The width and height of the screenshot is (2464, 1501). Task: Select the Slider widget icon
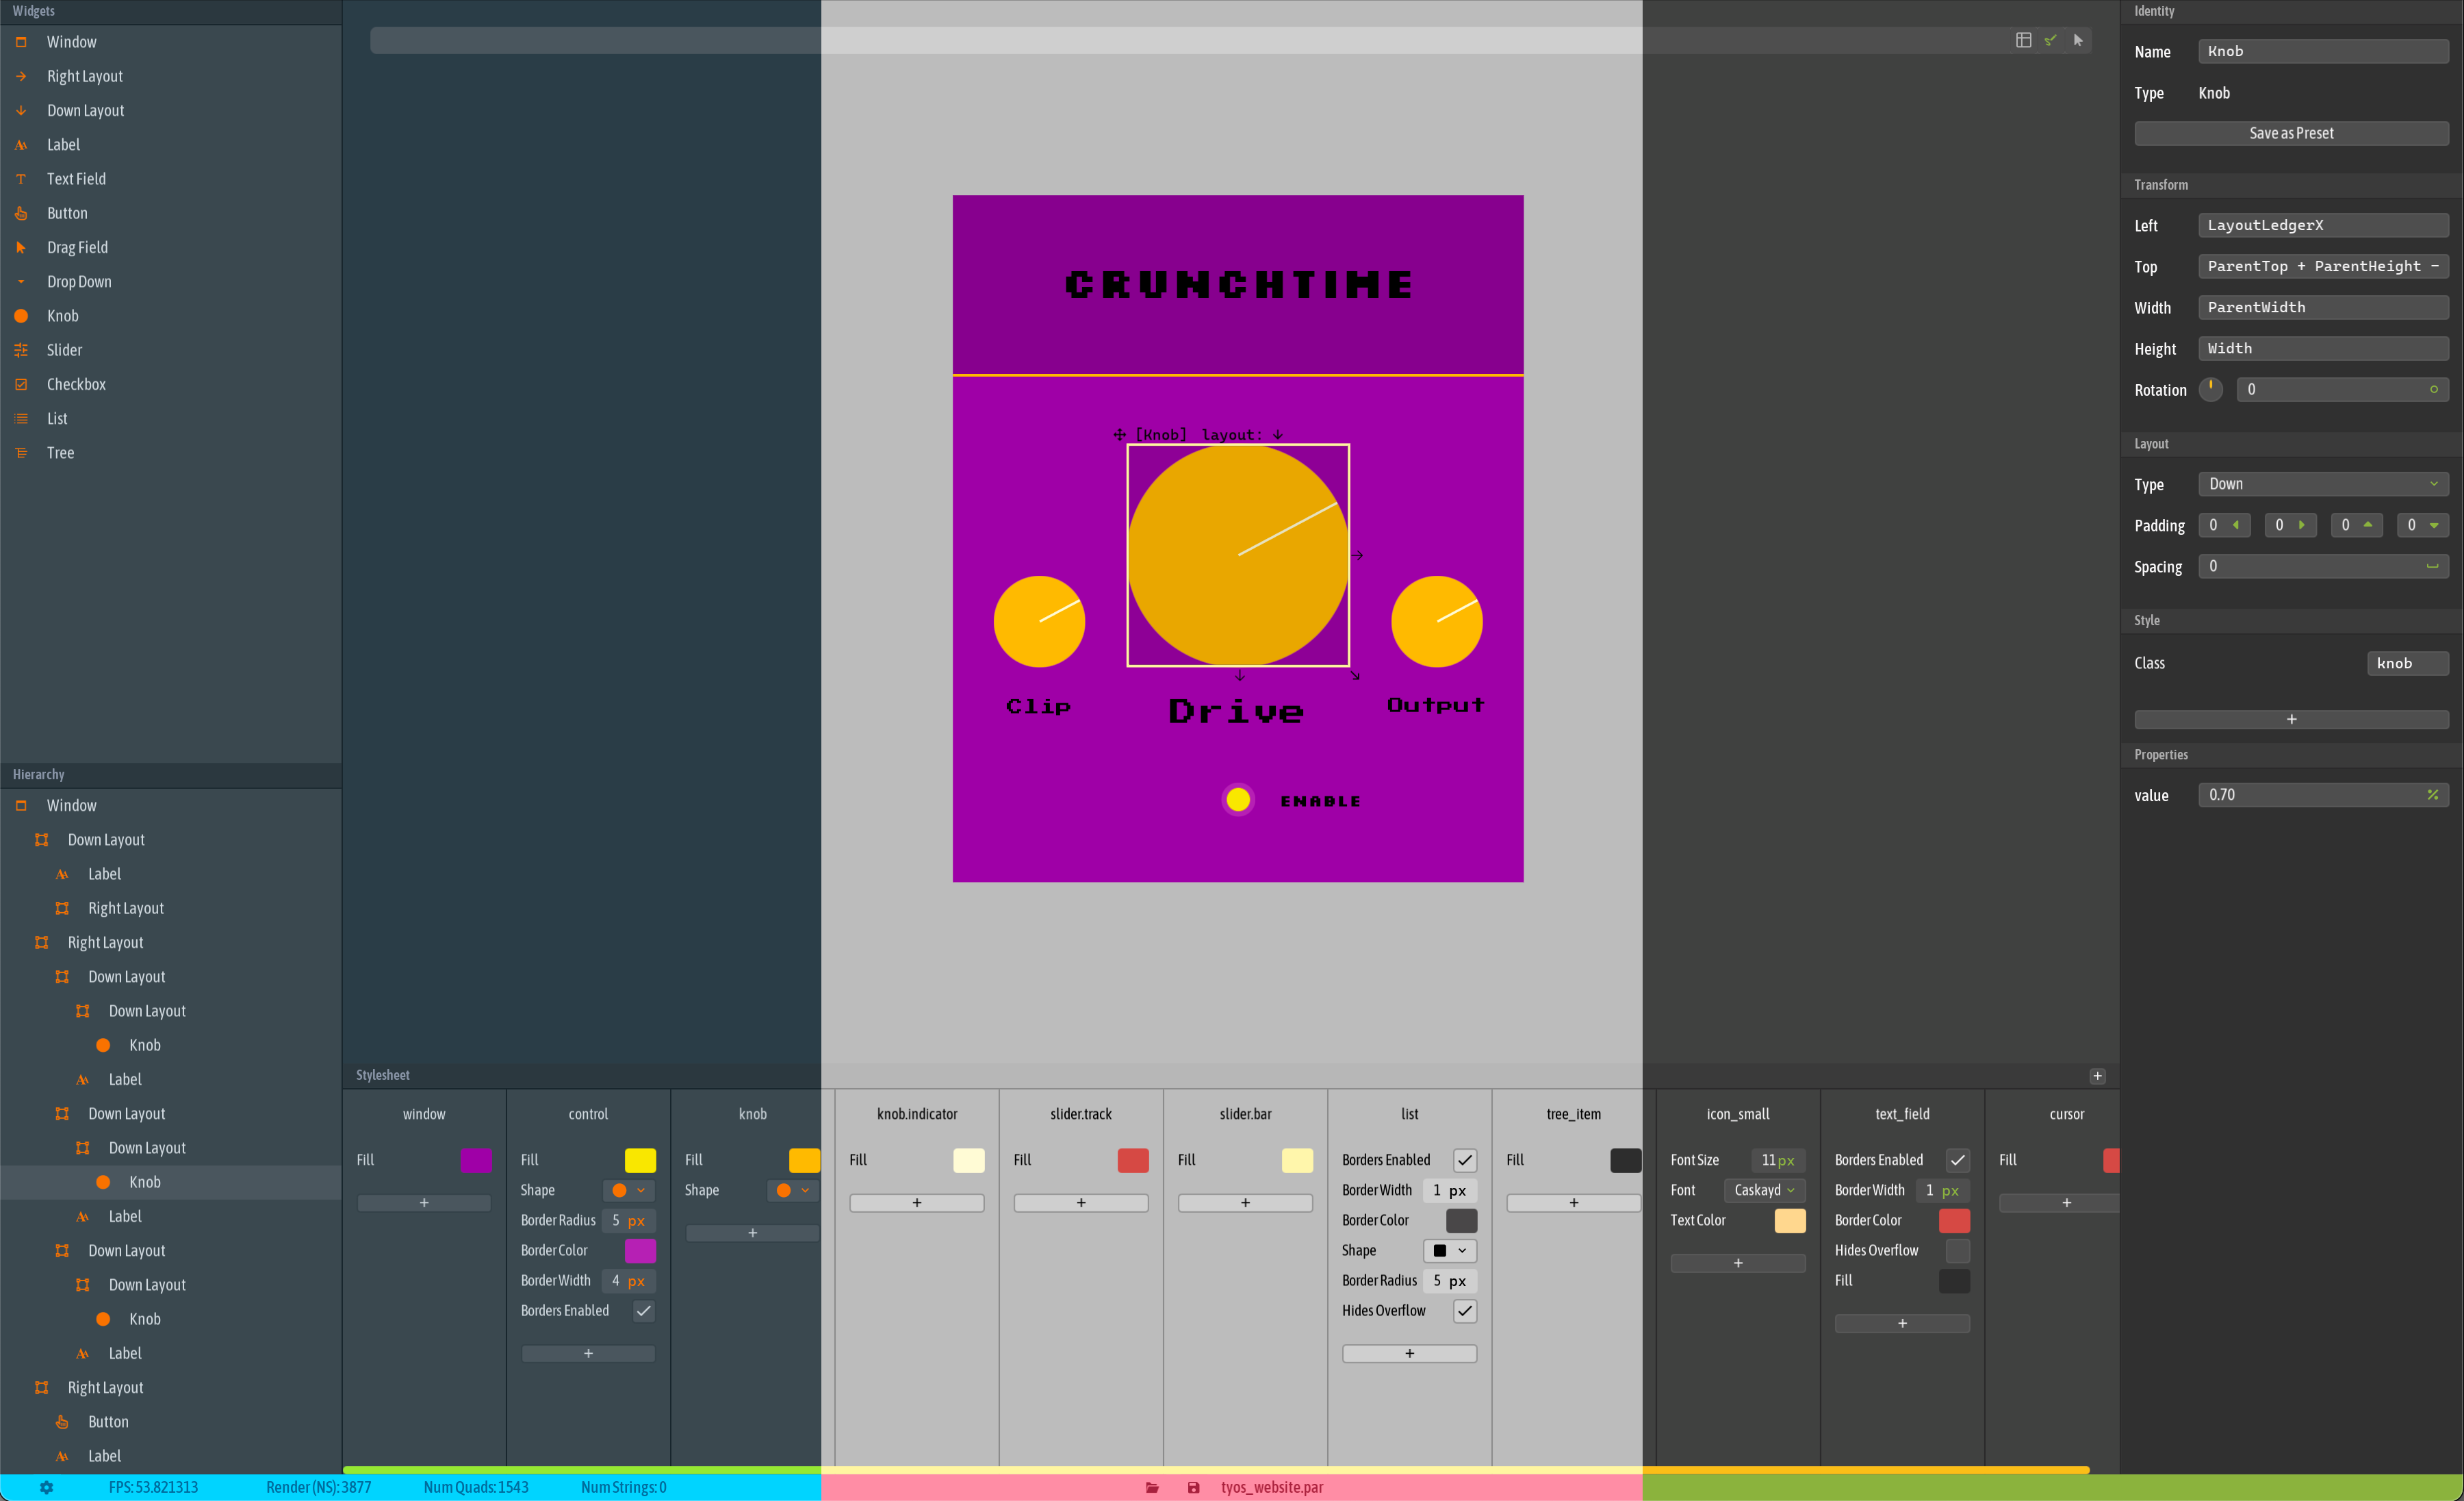click(x=21, y=350)
